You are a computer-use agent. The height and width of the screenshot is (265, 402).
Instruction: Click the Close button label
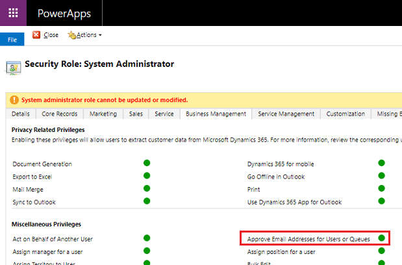[x=51, y=35]
